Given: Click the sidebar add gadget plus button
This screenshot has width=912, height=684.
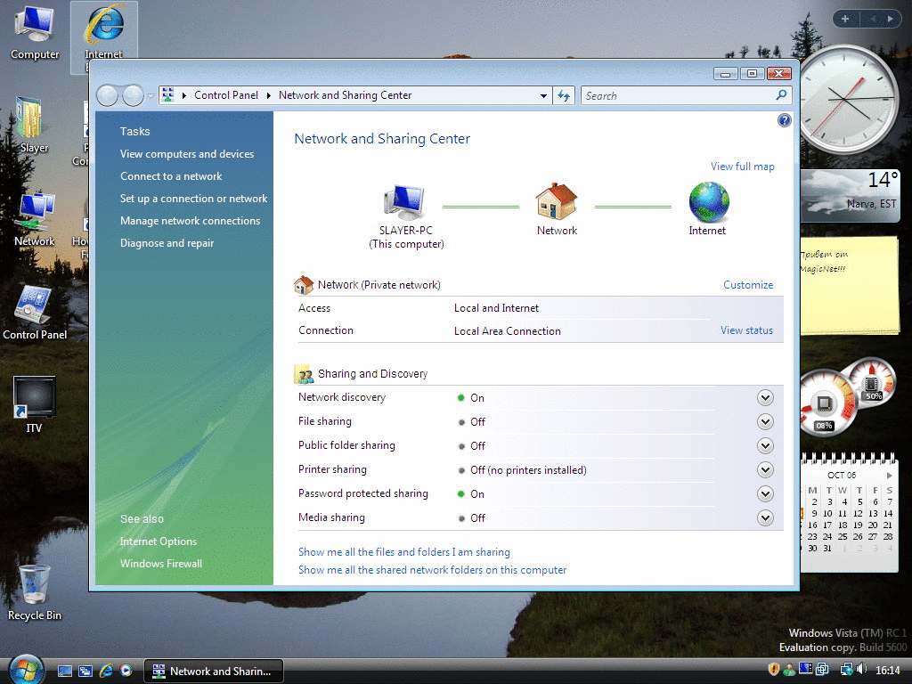Looking at the screenshot, I should coord(845,19).
